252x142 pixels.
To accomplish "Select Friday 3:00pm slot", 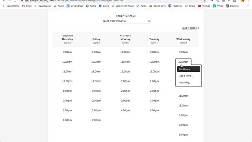I will pos(96,110).
